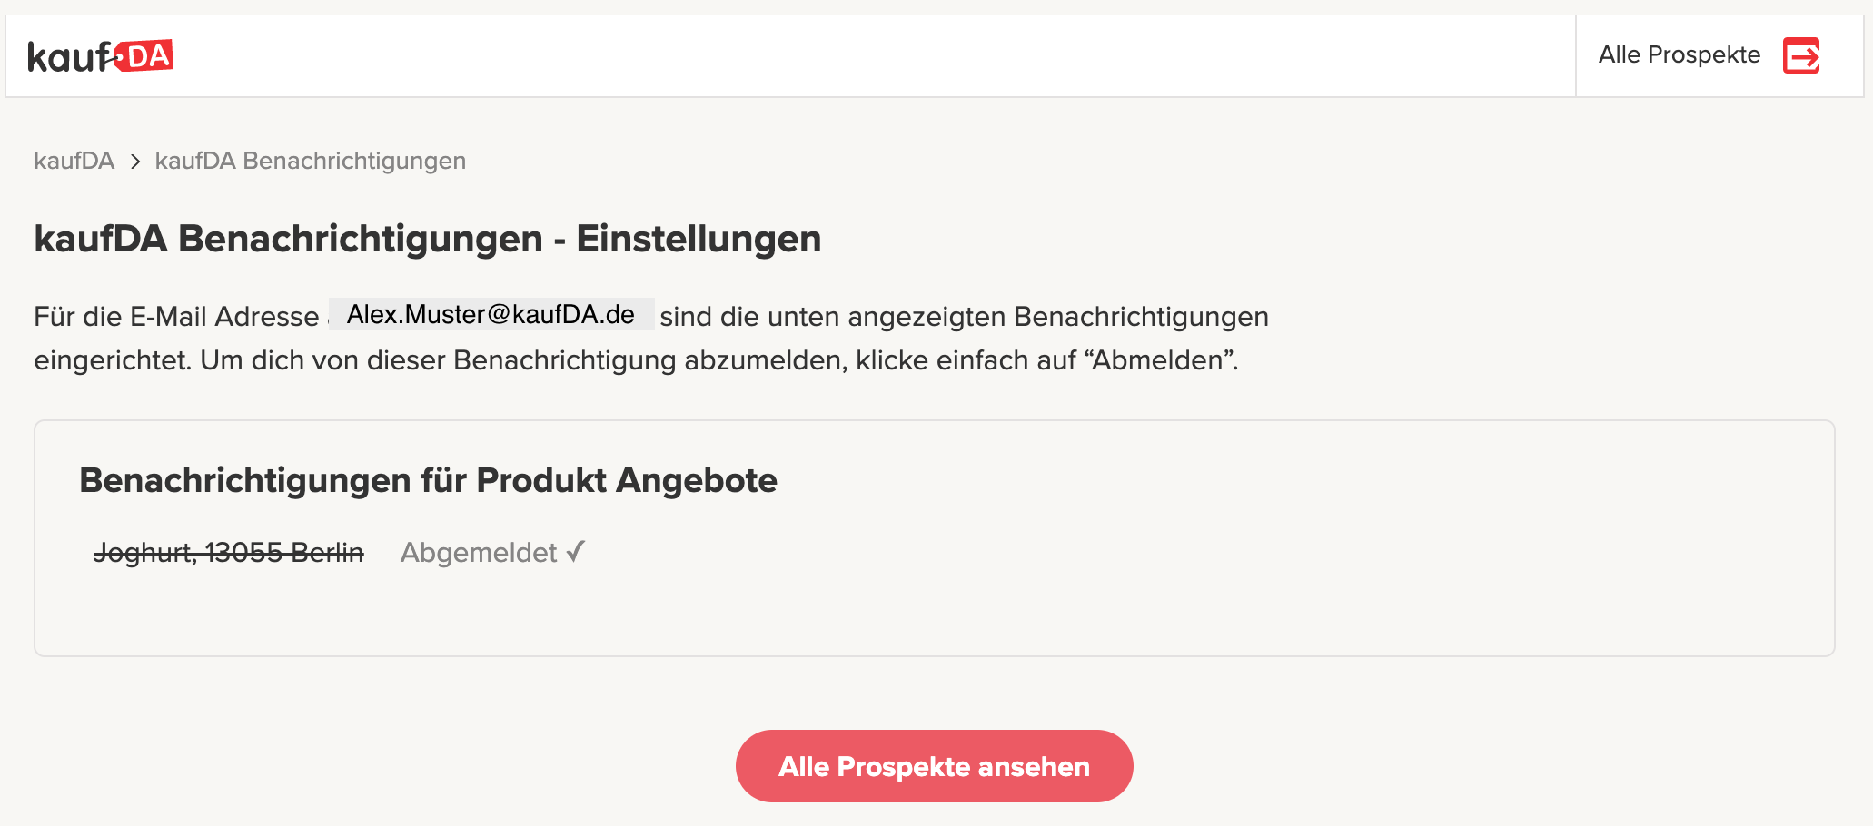The width and height of the screenshot is (1873, 826).
Task: Click the red exit arrow icon
Action: tap(1801, 55)
